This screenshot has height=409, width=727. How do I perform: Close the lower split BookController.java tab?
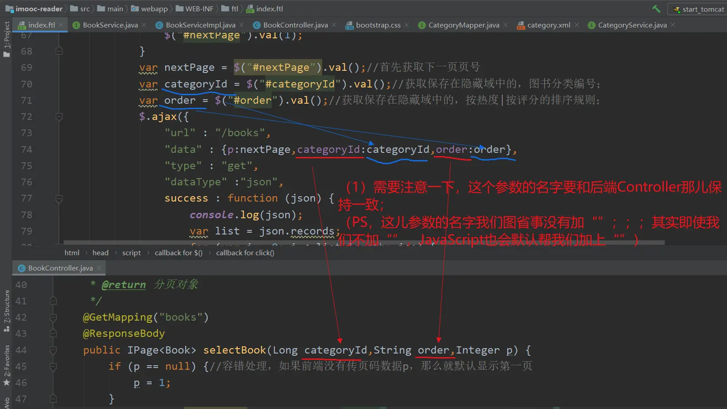pyautogui.click(x=99, y=268)
